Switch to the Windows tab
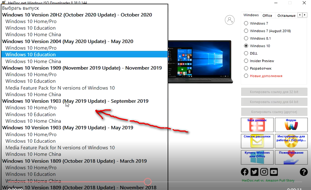 coord(251,15)
